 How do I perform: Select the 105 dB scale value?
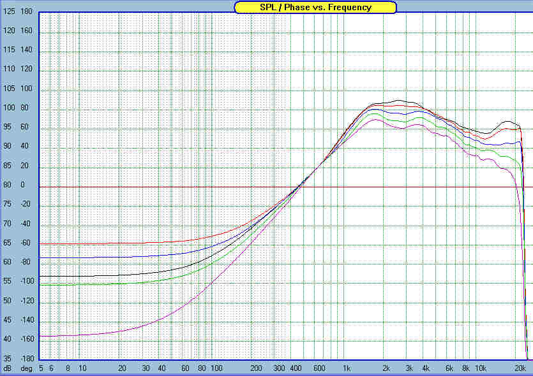tap(9, 88)
